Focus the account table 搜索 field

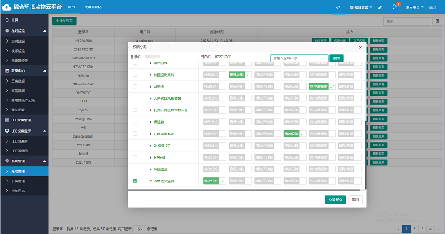coord(407,21)
